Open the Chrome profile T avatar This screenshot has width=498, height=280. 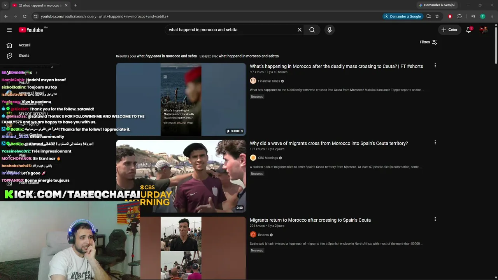pyautogui.click(x=483, y=16)
